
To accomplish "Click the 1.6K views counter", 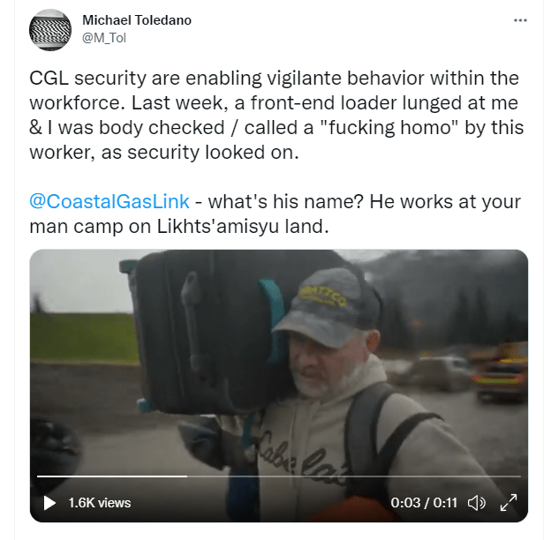I will coord(100,503).
